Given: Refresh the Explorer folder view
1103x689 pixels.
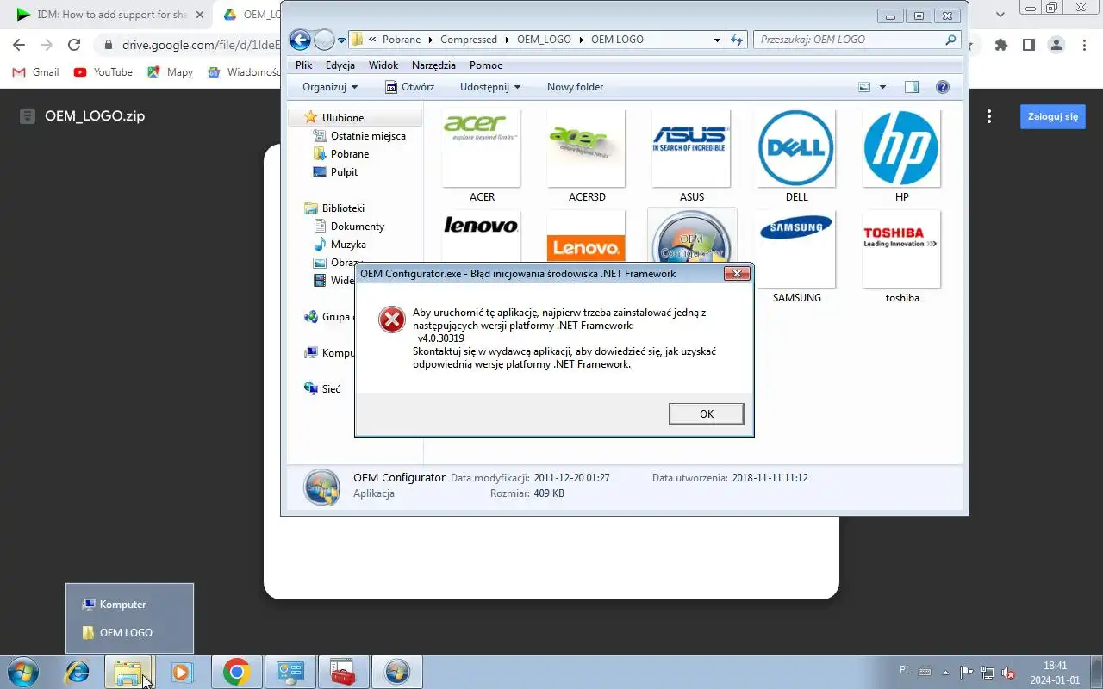Looking at the screenshot, I should [737, 40].
